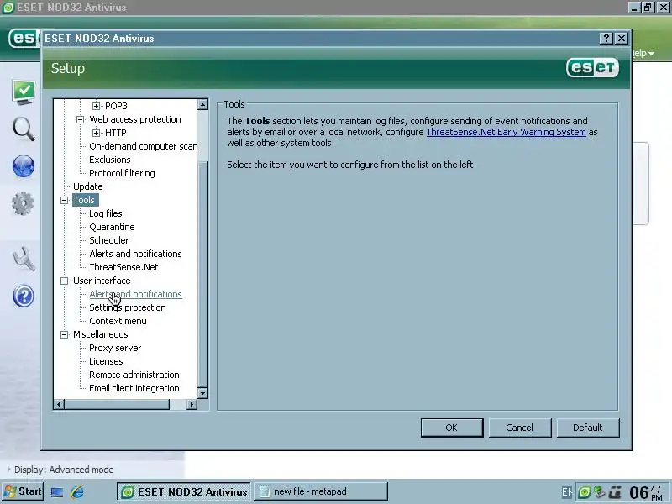
Task: Restore settings with the Default button
Action: pos(587,428)
